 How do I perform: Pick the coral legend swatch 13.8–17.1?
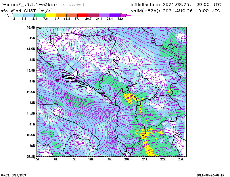72,15
